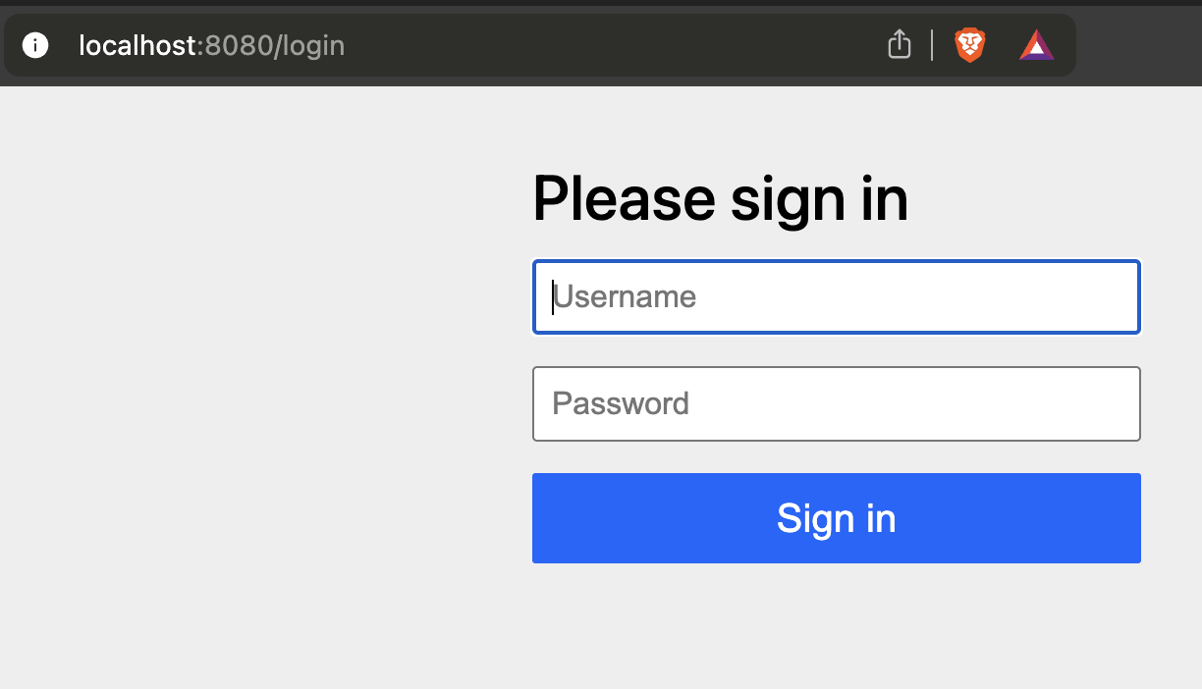The image size is (1202, 689).
Task: Click the "localhost" host in the URL
Action: (x=137, y=45)
